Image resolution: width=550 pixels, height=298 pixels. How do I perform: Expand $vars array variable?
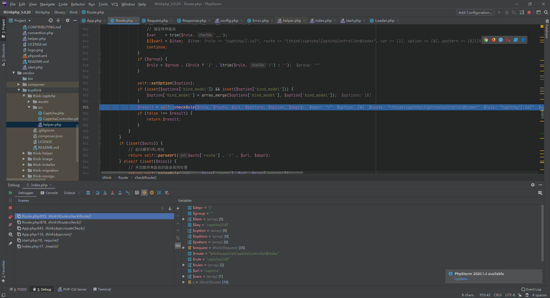[x=184, y=277]
